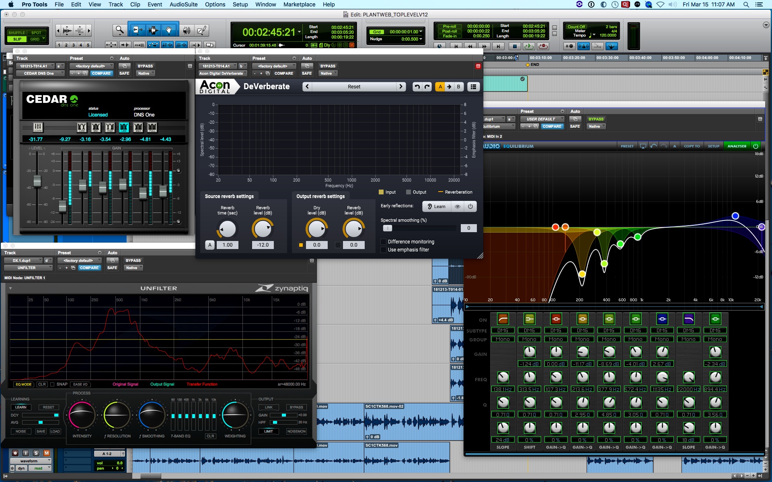Enable Use emphasis filter checkbox

(383, 250)
